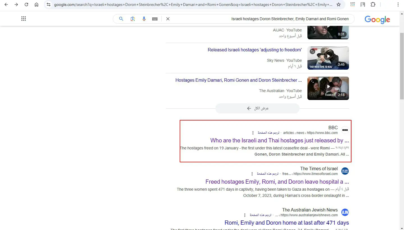Open the BBC result favicon
The height and width of the screenshot is (230, 404).
click(x=345, y=130)
